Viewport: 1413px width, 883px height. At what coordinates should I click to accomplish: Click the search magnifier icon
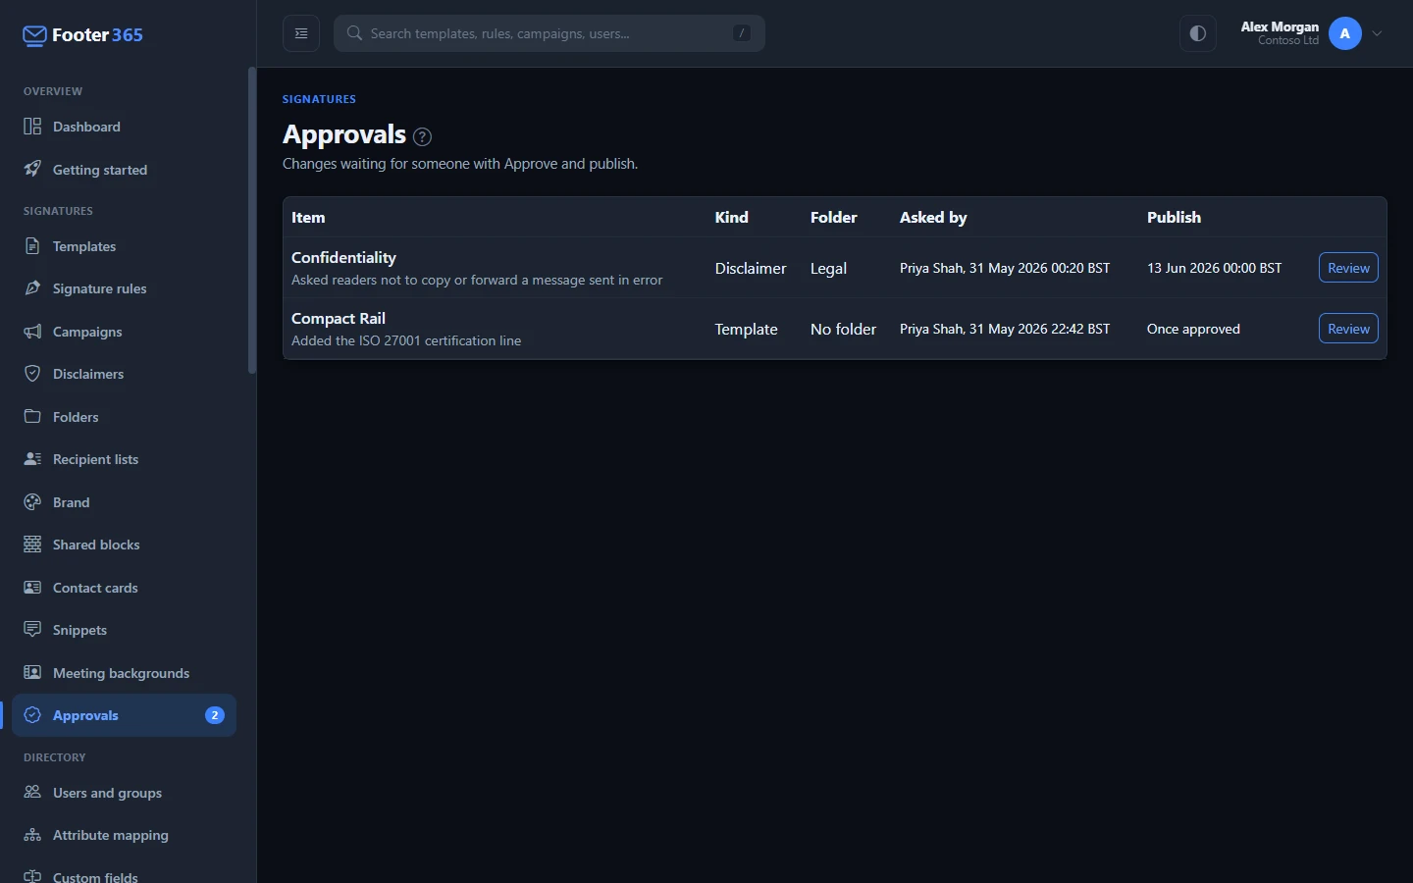[355, 33]
